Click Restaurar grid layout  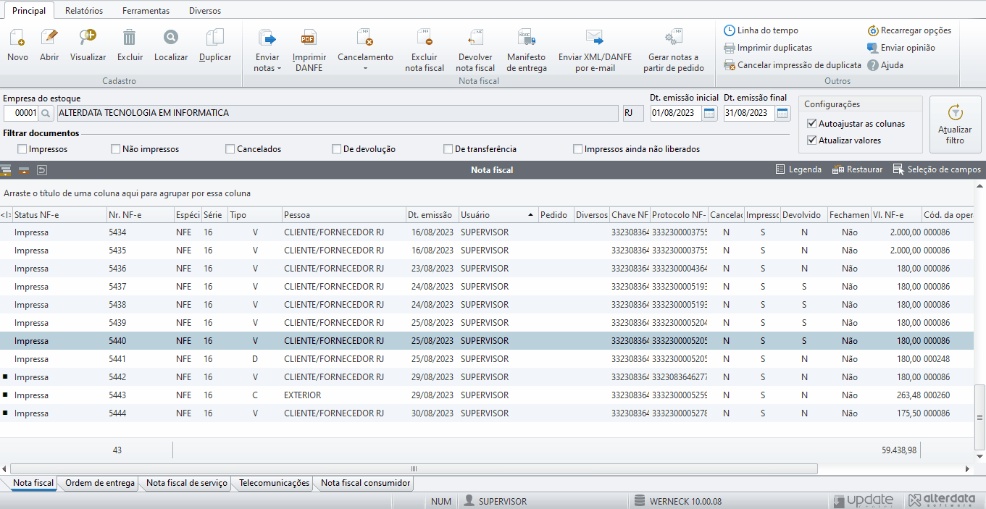[x=858, y=169]
